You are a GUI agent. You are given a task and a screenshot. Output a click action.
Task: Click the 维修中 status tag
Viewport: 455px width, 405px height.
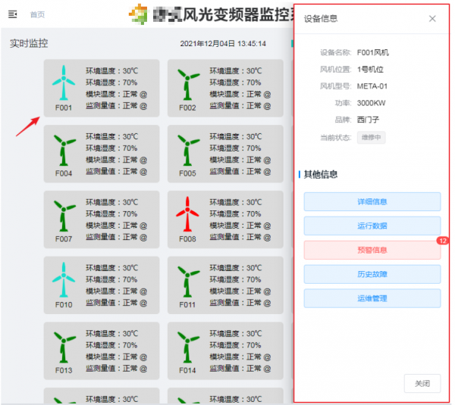point(371,137)
